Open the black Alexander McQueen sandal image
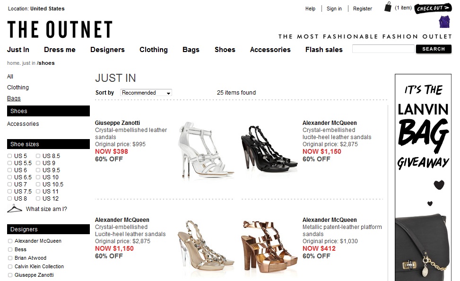 269,149
